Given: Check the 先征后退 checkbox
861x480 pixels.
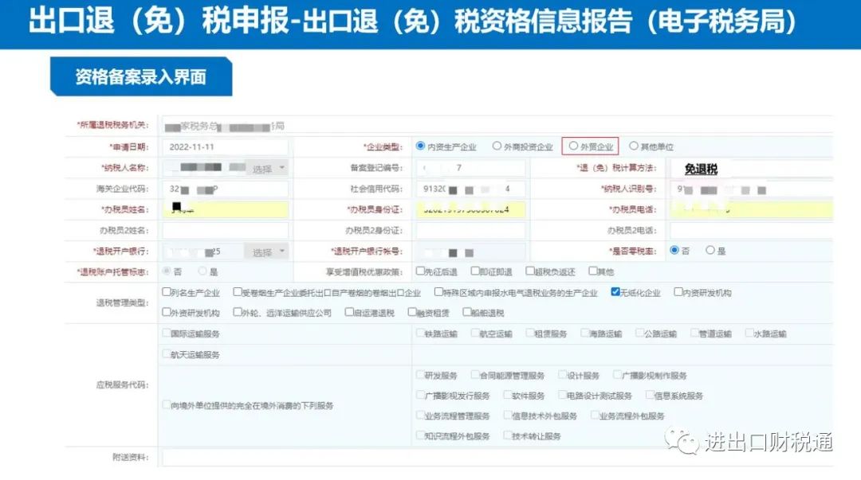Looking at the screenshot, I should click(x=420, y=271).
